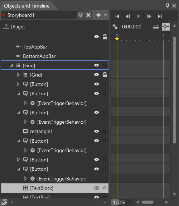
Task: Select TopAppBar in the object tree
Action: tap(35, 47)
